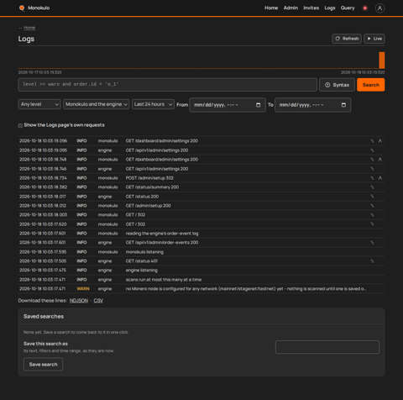Click the orange histogram bar in the timeline

point(382,60)
